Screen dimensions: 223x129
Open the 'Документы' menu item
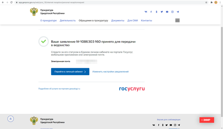pyautogui.click(x=118, y=20)
